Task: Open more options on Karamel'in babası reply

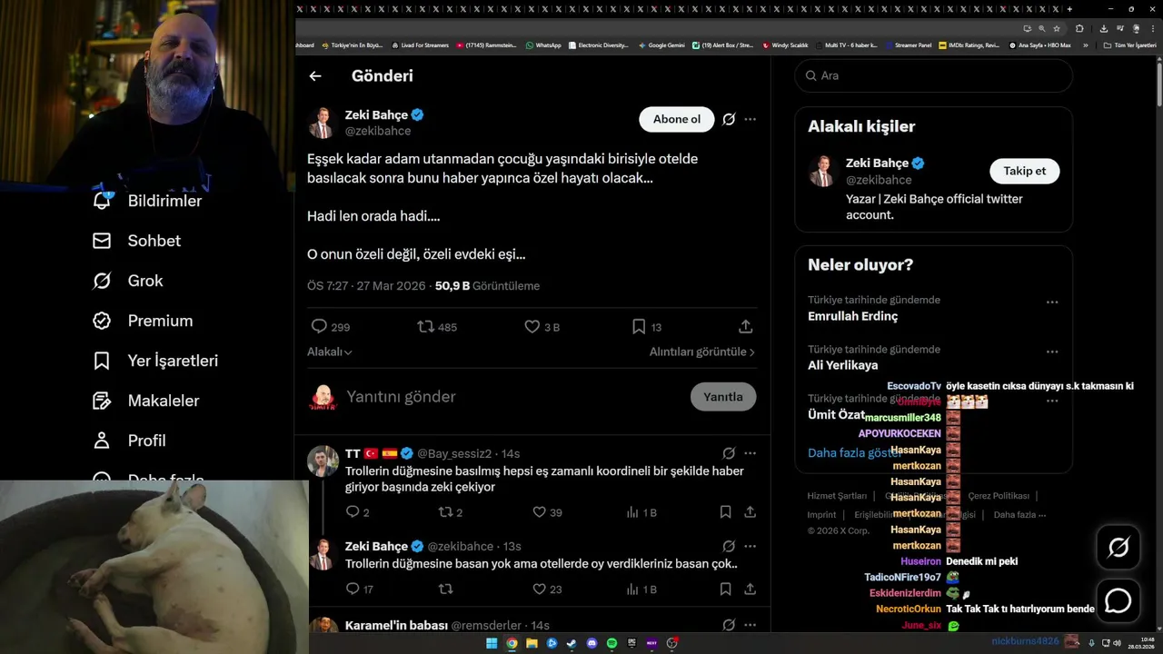Action: point(750,625)
